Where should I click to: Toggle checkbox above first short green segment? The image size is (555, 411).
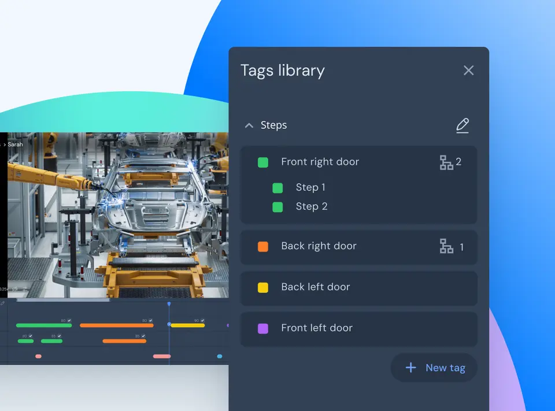pyautogui.click(x=31, y=336)
